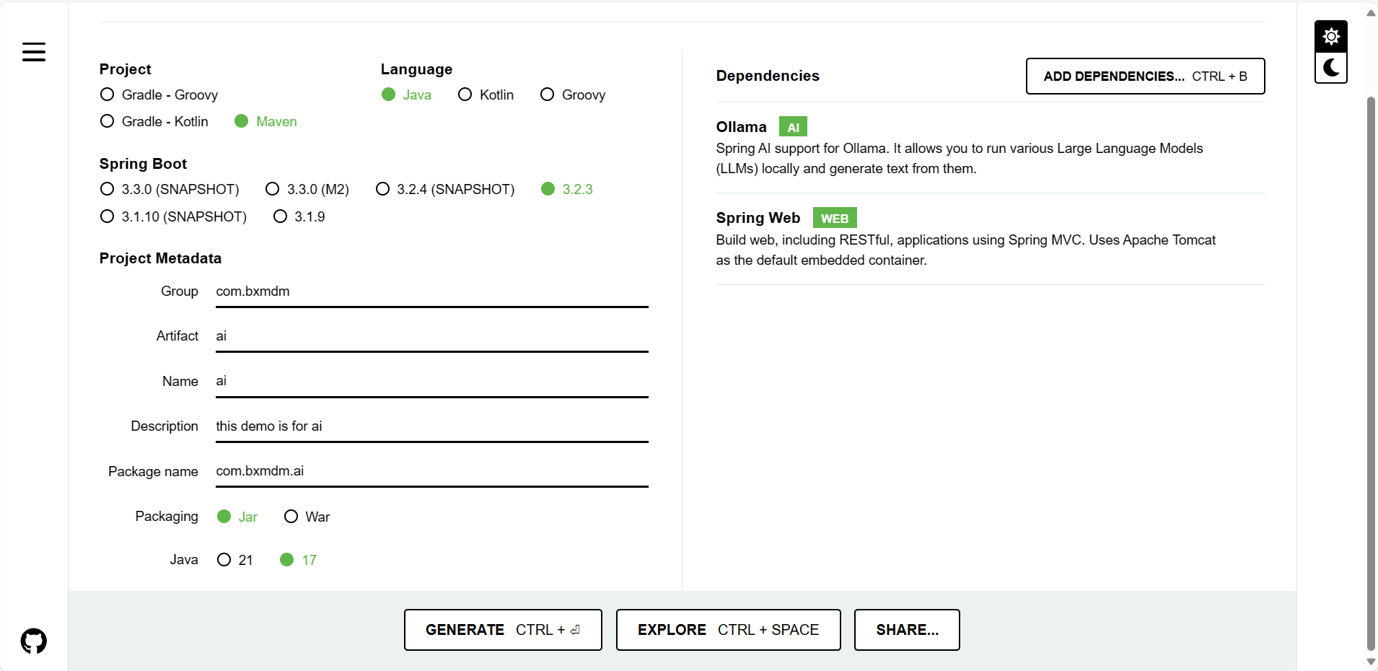The width and height of the screenshot is (1378, 671).
Task: Focus the Artifact input field
Action: click(x=432, y=336)
